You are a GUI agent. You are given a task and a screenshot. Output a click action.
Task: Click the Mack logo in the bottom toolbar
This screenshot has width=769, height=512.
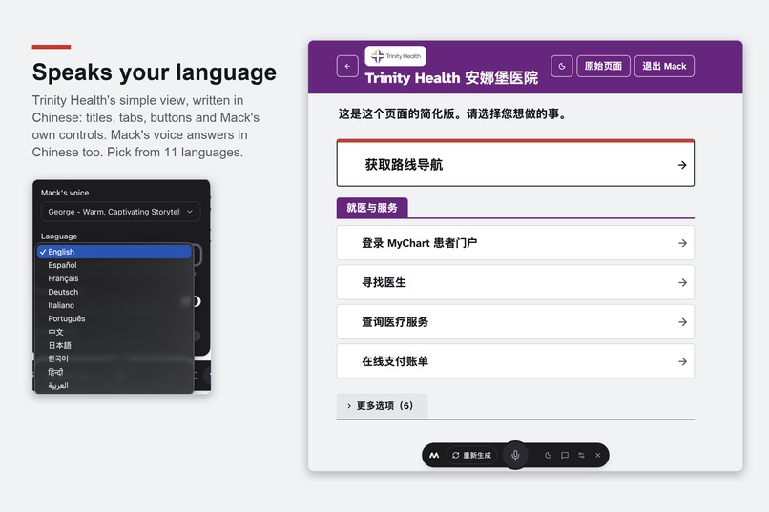(x=434, y=455)
